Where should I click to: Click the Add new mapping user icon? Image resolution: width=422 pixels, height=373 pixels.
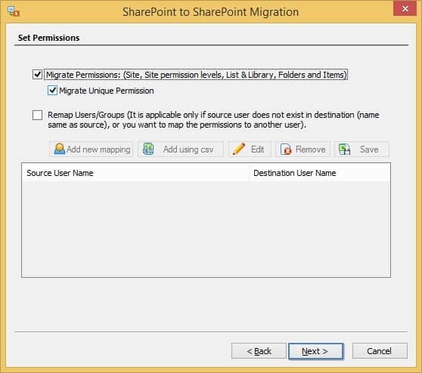coord(60,149)
